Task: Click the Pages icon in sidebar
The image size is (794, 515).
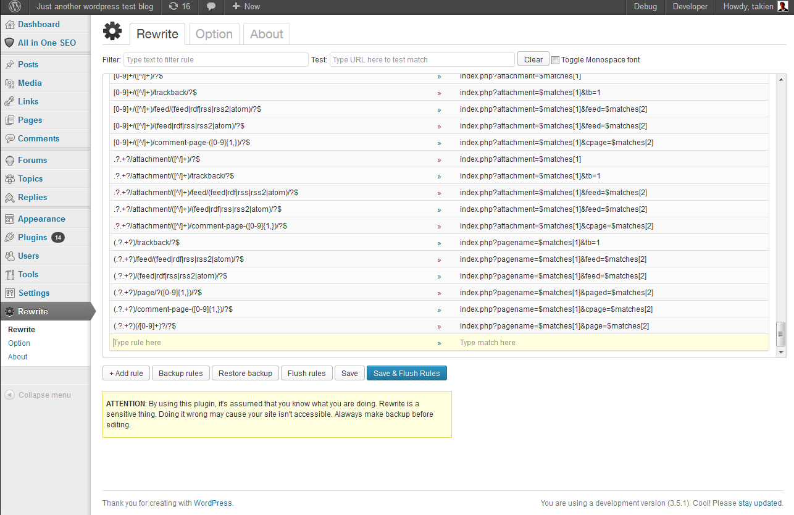Action: [x=9, y=120]
